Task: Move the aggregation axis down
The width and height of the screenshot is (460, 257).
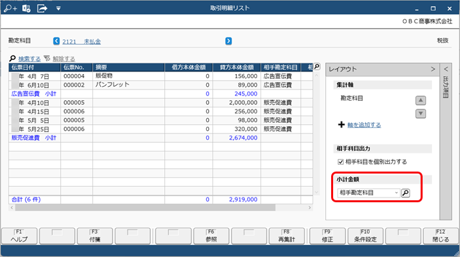Action: (x=421, y=113)
